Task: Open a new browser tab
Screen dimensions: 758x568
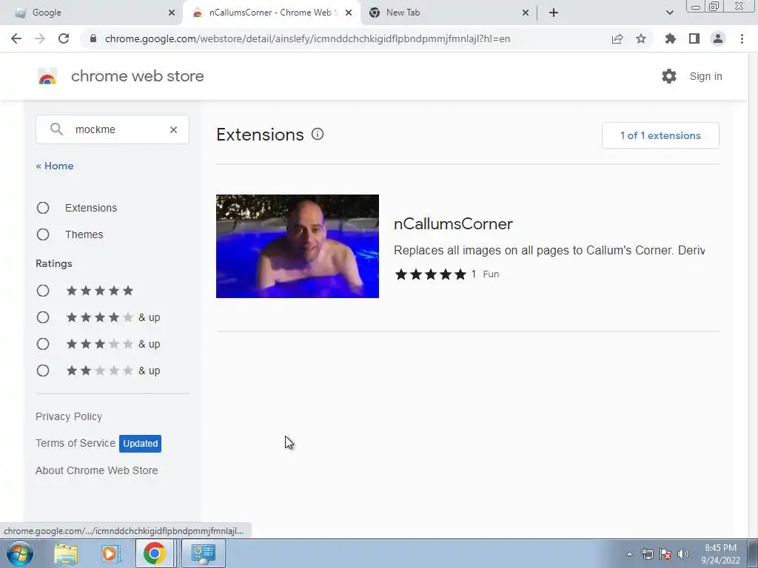Action: (x=554, y=13)
